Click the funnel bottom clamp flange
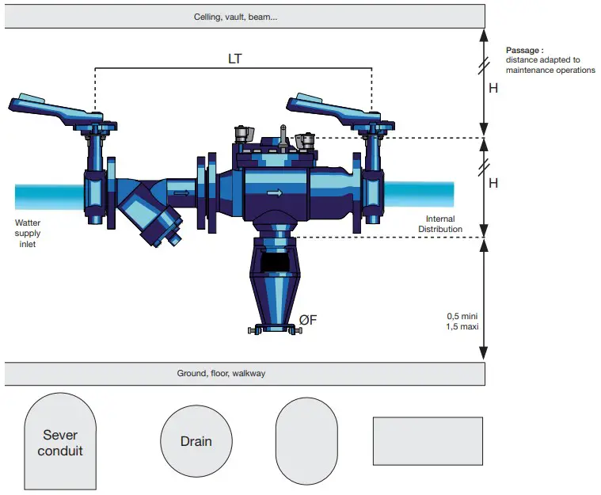The width and height of the screenshot is (601, 495). click(x=275, y=329)
